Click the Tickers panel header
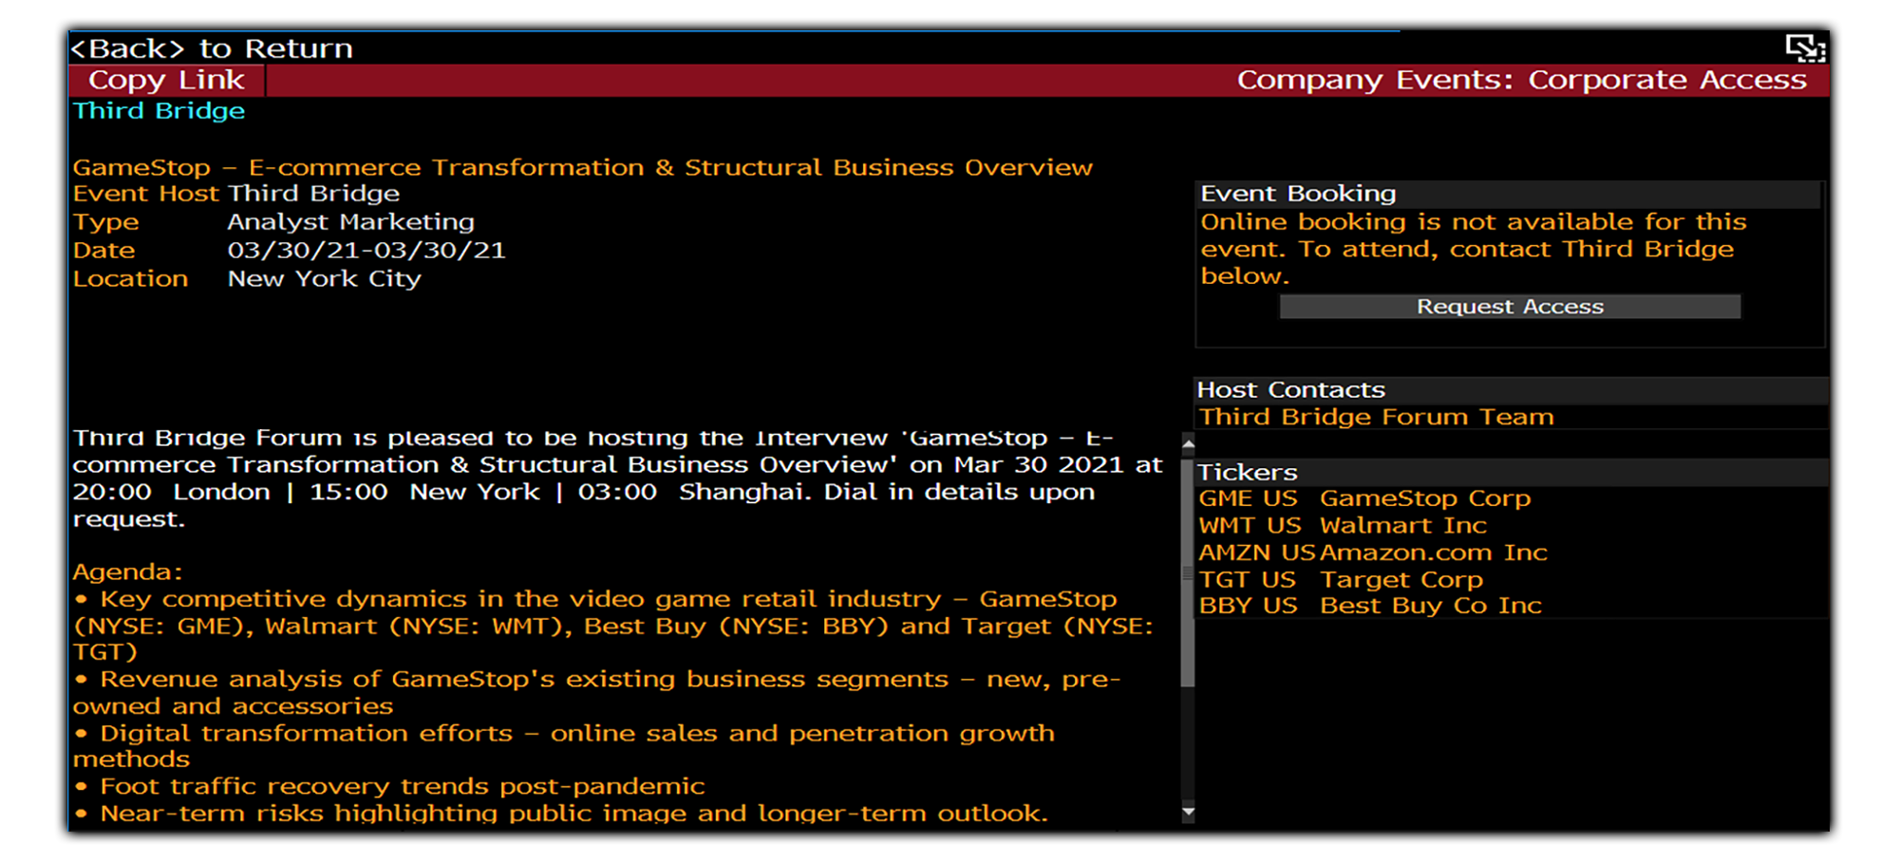The height and width of the screenshot is (862, 1899). 1512,472
